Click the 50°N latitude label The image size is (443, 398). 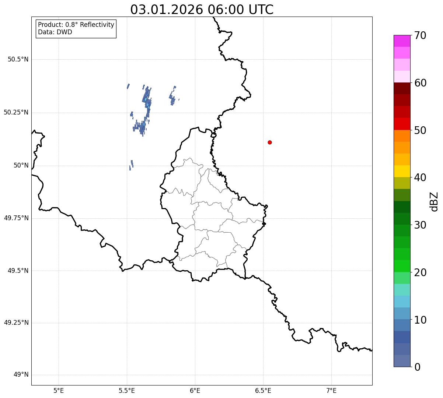point(21,165)
